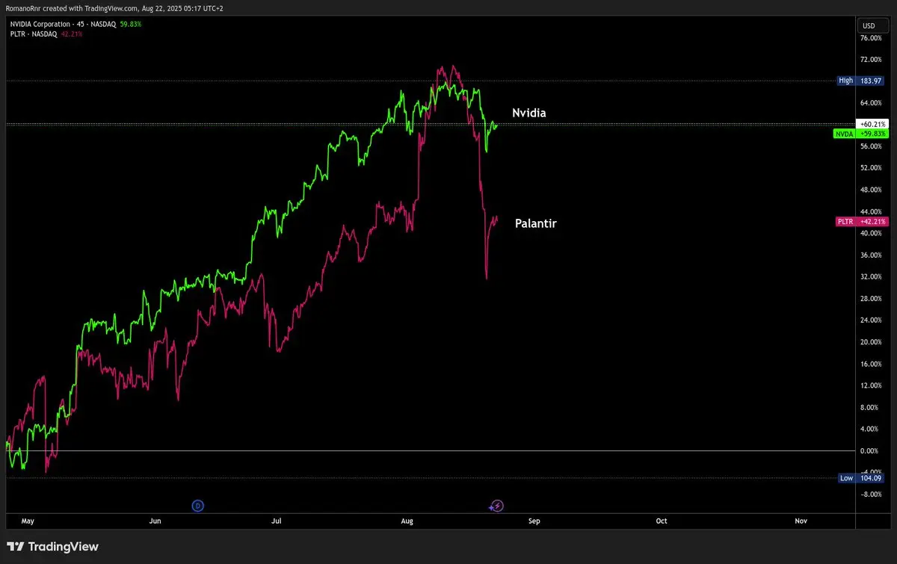Screen dimensions: 897x564
Task: Click the May label on time axis
Action: pyautogui.click(x=28, y=520)
